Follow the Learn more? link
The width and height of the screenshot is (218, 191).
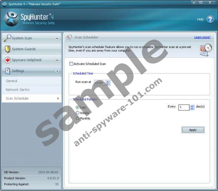[202, 37]
